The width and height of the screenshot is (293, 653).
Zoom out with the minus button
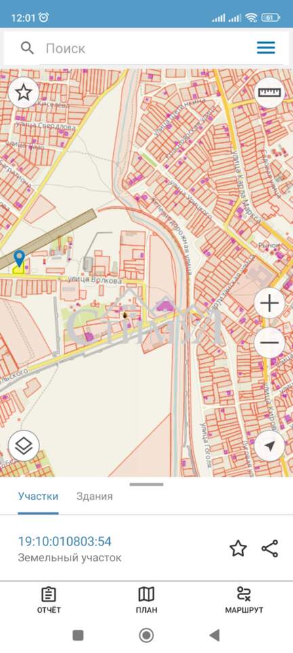tap(269, 343)
